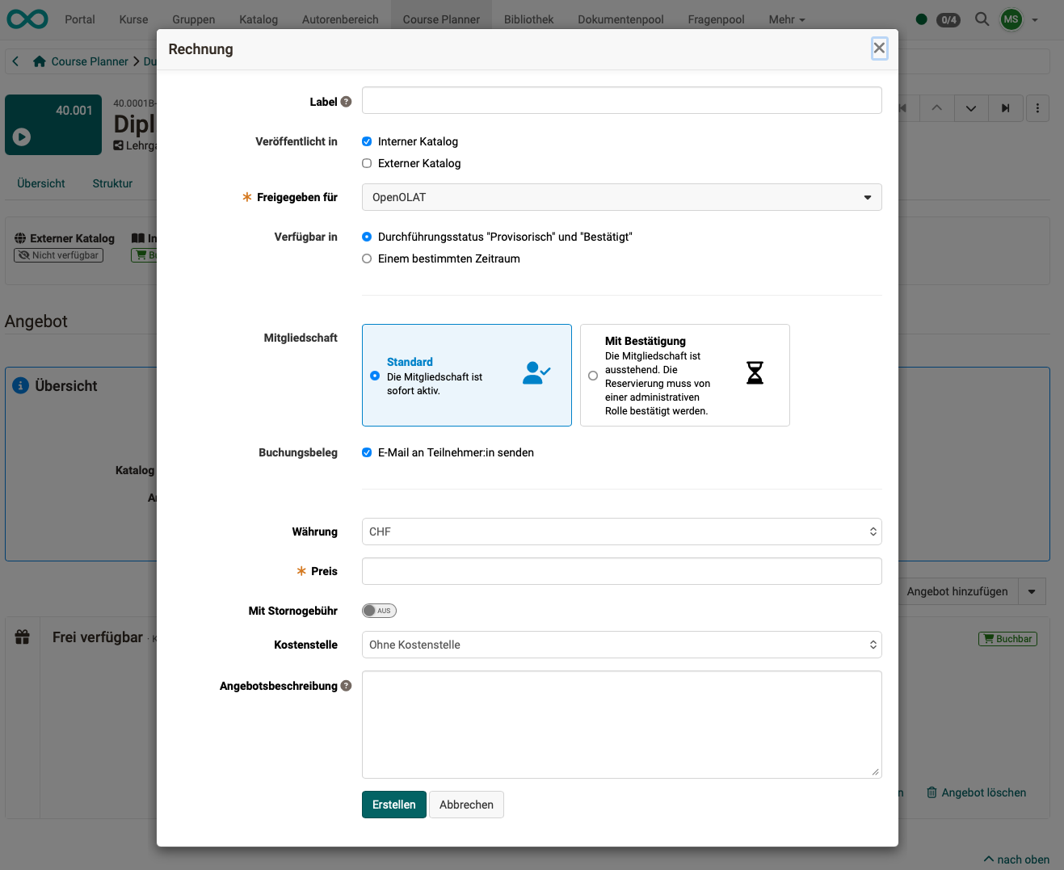
Task: Switch to the Struktur tab
Action: click(111, 183)
